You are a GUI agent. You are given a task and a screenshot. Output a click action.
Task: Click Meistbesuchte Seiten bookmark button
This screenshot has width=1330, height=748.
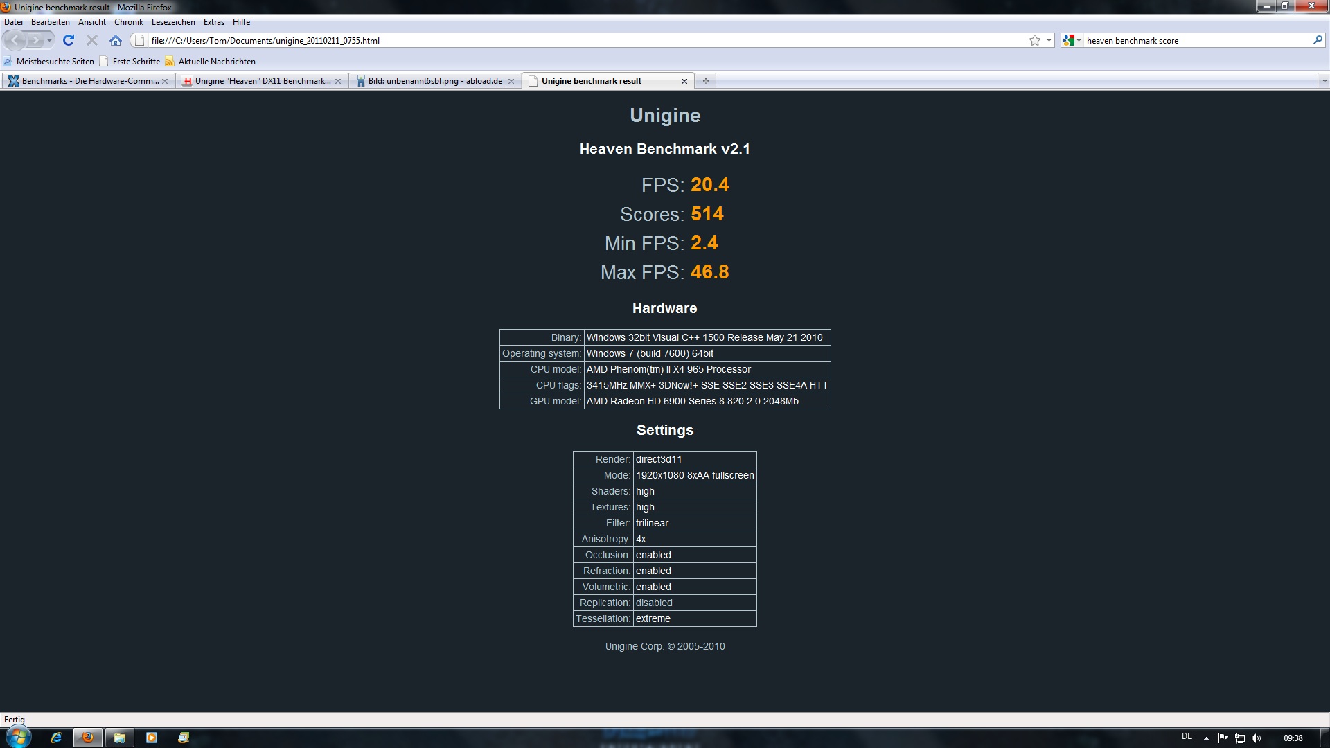coord(48,62)
